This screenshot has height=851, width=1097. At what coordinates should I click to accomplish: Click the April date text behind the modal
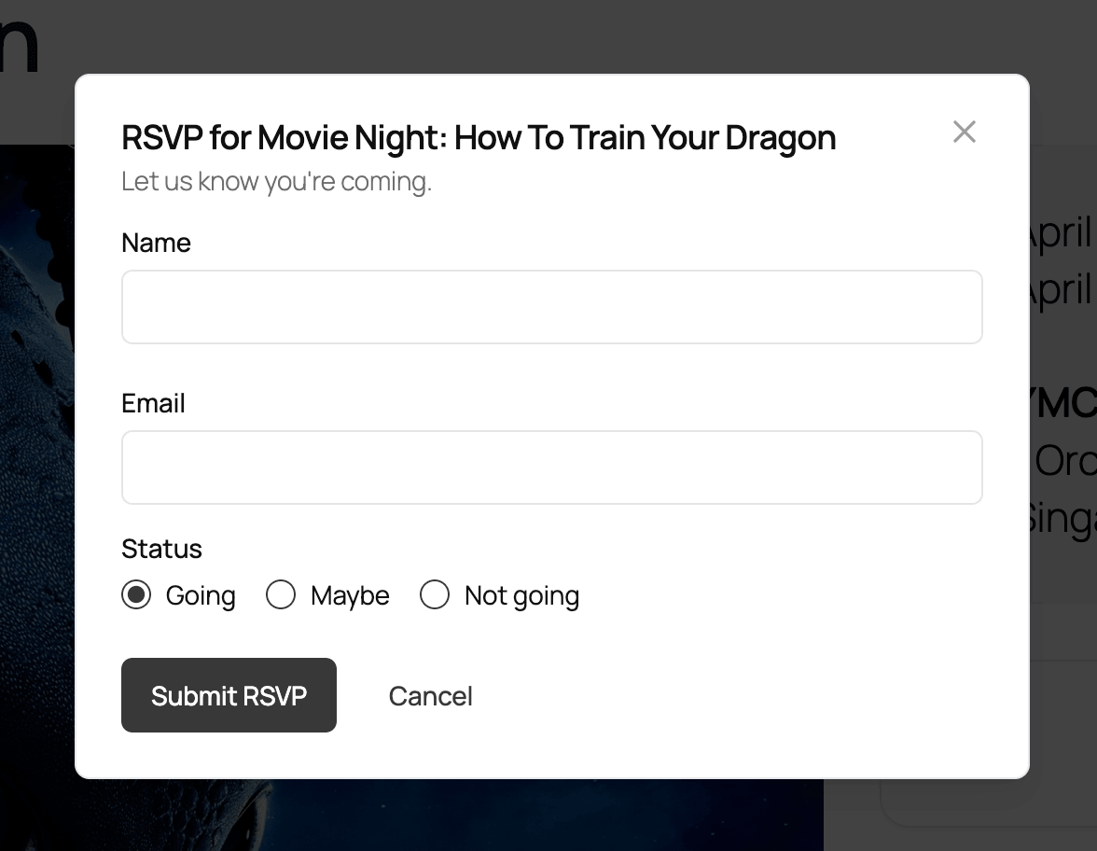pos(1063,233)
